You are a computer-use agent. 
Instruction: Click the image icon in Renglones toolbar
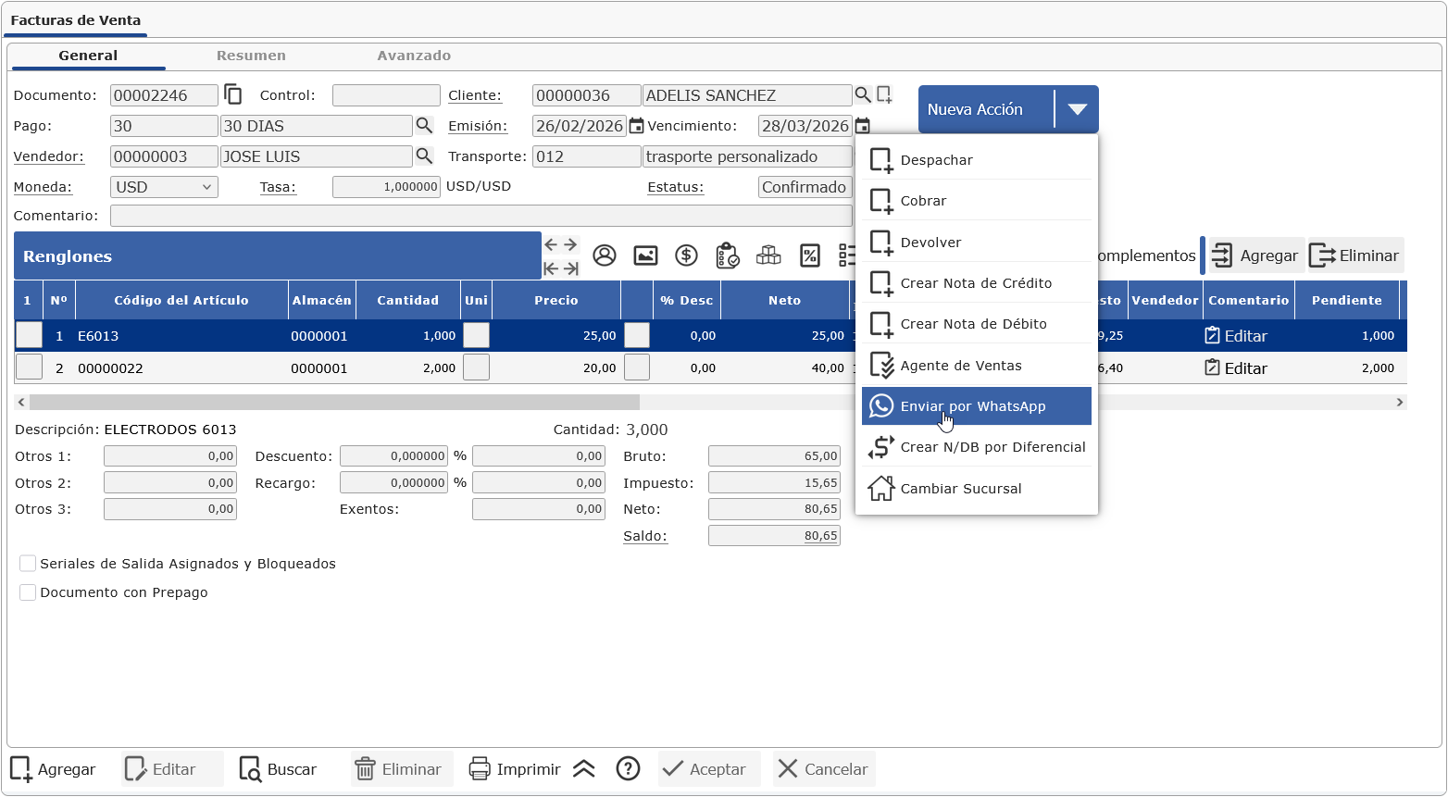[x=645, y=255]
